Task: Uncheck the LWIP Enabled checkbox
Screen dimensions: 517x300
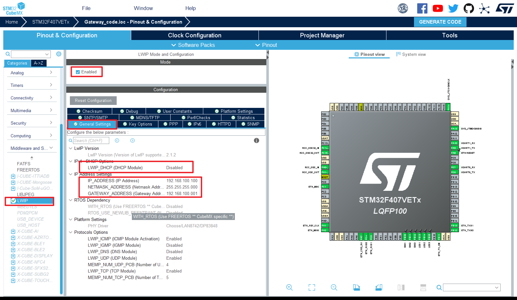Action: pos(78,72)
